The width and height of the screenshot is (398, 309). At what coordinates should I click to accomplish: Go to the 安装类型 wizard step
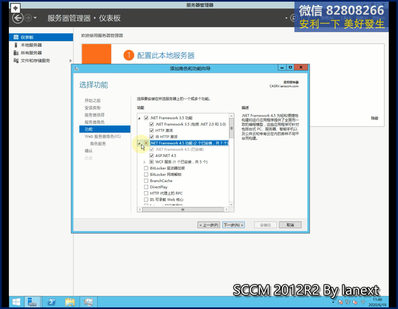pyautogui.click(x=93, y=108)
